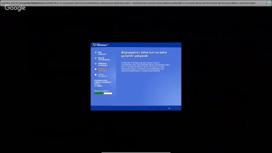Click the Windows flag logo in setup header
The image size is (272, 153).
(x=94, y=45)
